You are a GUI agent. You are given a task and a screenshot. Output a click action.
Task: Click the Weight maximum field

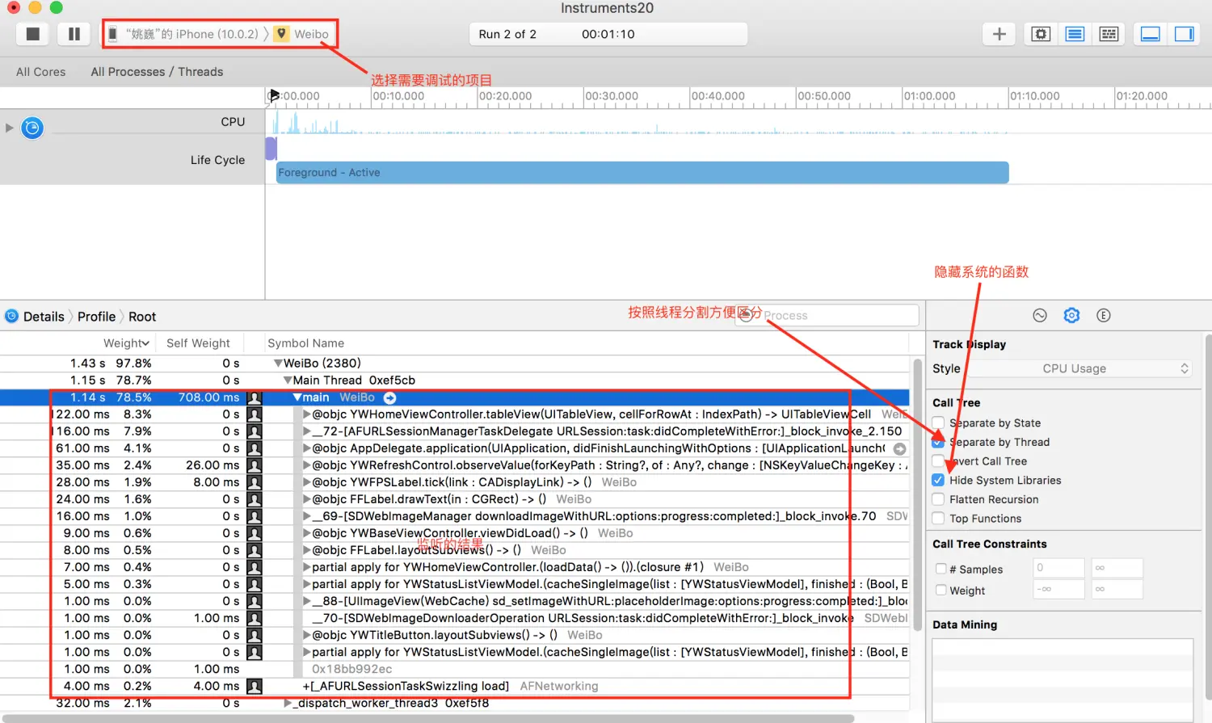click(x=1117, y=589)
